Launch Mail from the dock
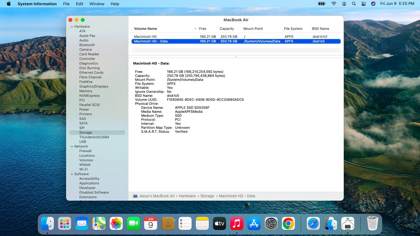The width and height of the screenshot is (420, 236). click(82, 224)
